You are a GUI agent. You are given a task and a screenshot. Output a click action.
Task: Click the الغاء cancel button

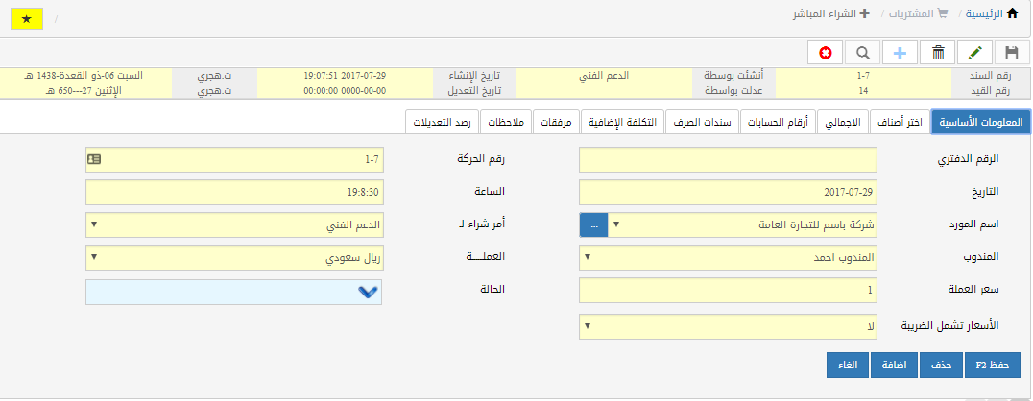pyautogui.click(x=848, y=366)
